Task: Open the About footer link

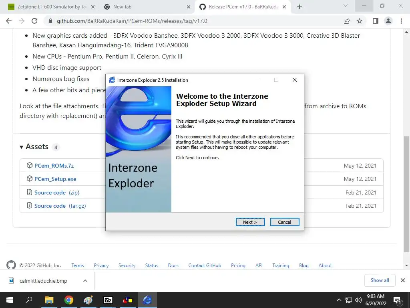Action: coord(325,265)
